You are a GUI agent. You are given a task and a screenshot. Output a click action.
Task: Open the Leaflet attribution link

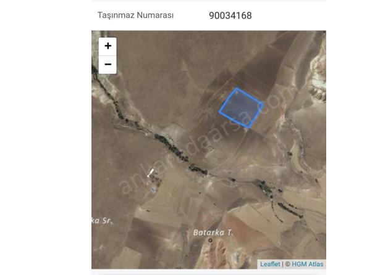click(x=270, y=264)
